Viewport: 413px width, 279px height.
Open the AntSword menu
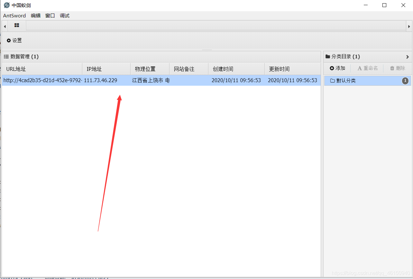[x=14, y=15]
